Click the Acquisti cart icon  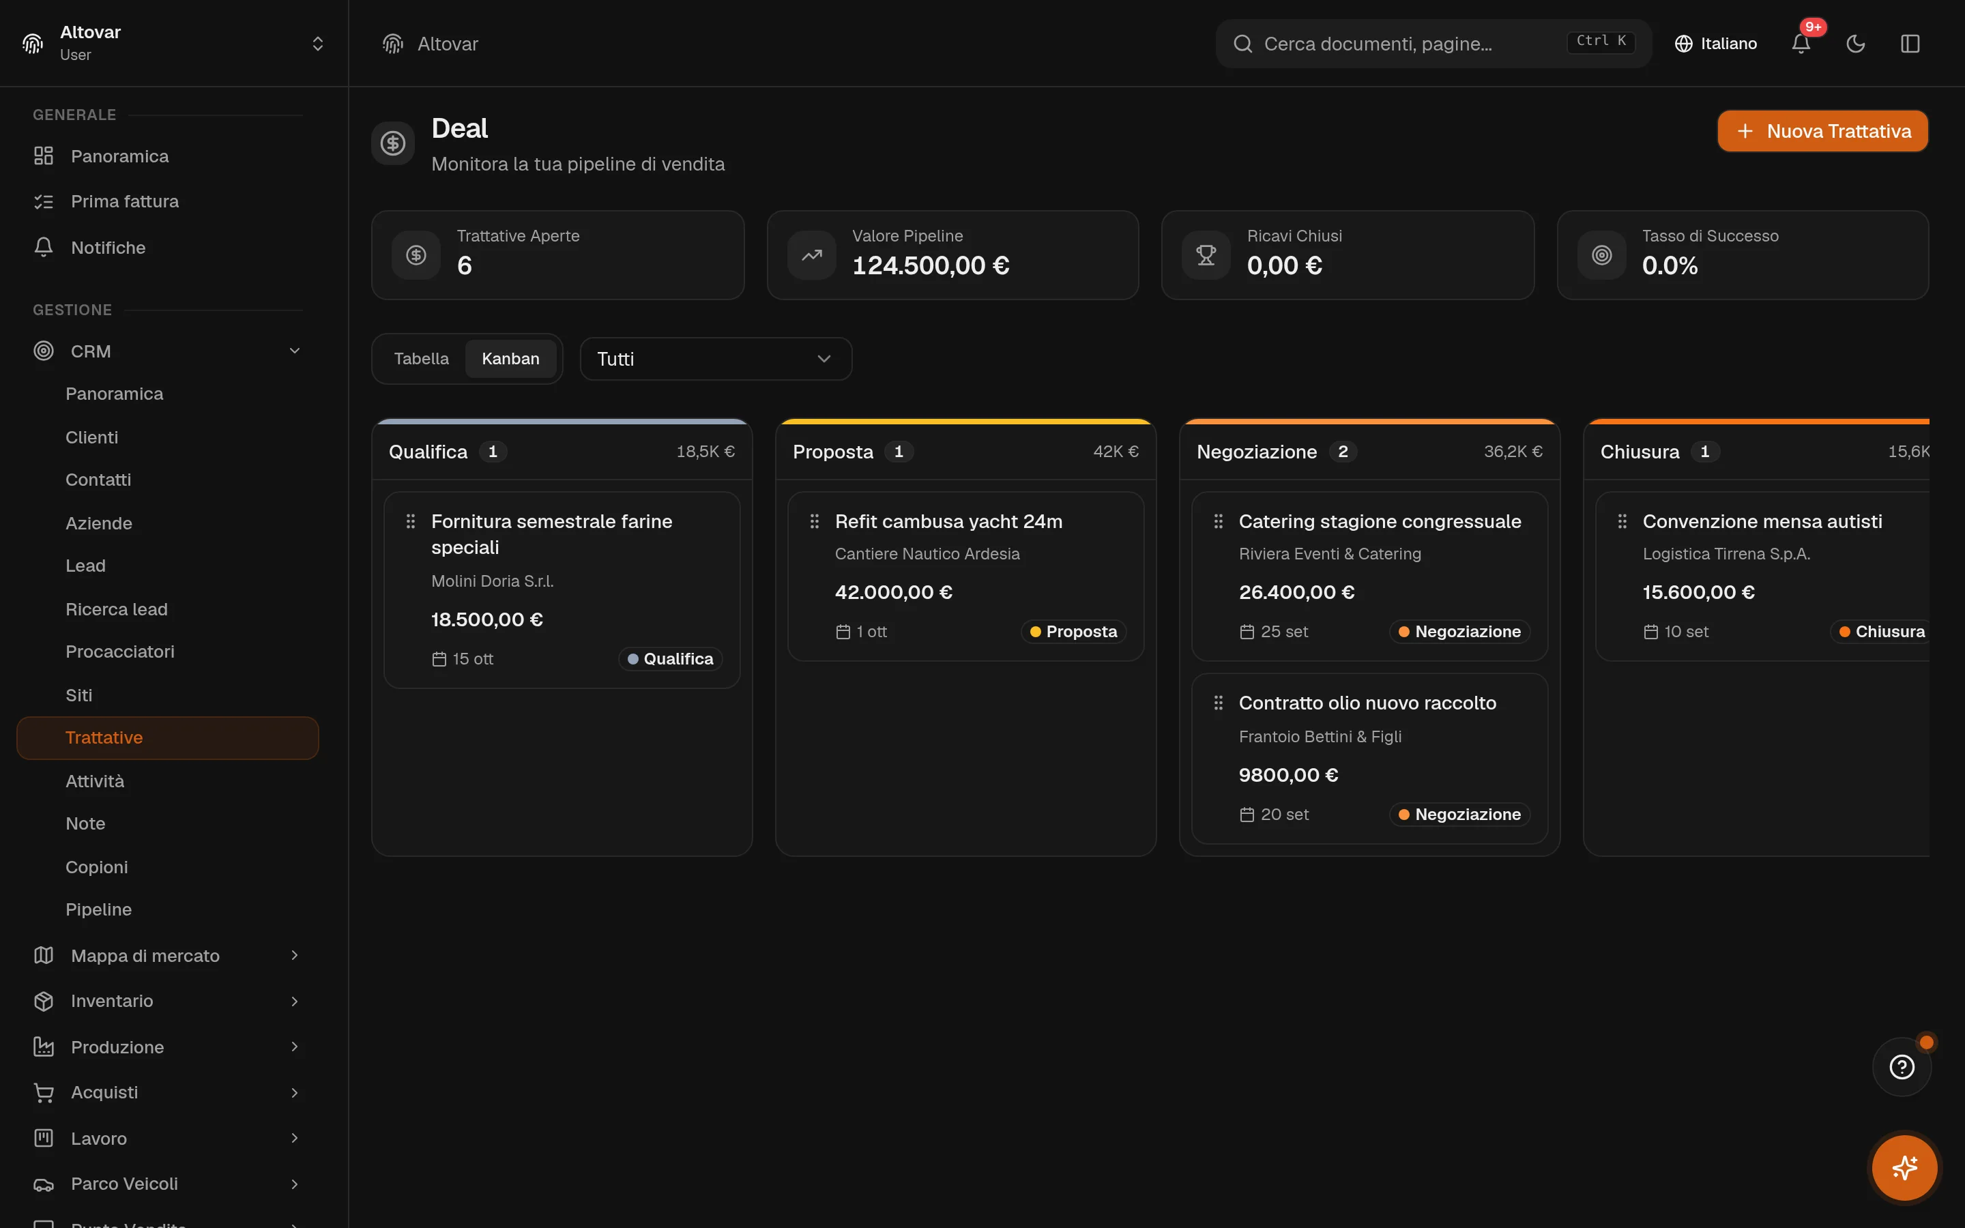pos(44,1092)
